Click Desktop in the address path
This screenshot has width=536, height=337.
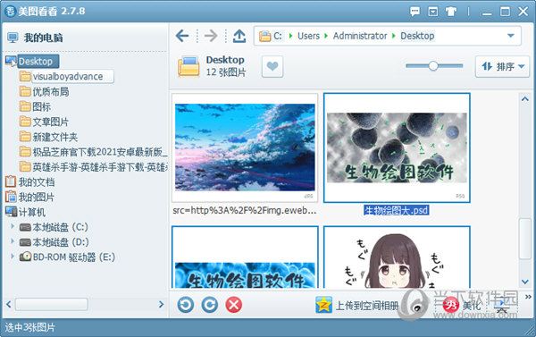pyautogui.click(x=417, y=36)
